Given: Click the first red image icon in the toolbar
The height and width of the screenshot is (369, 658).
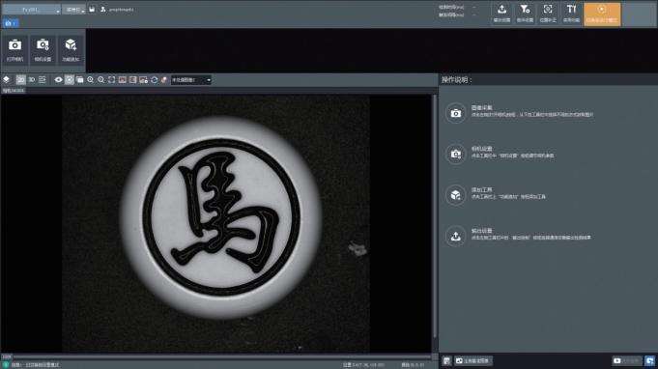Looking at the screenshot, I should click(122, 79).
